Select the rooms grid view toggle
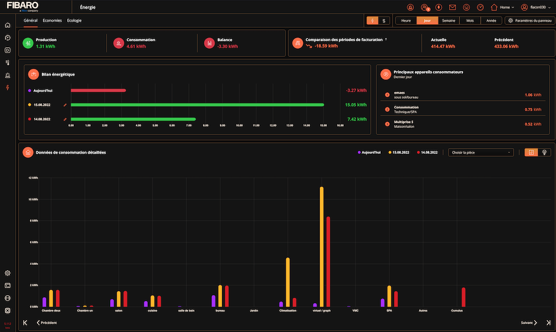Viewport: 556px width, 332px height. (x=531, y=152)
